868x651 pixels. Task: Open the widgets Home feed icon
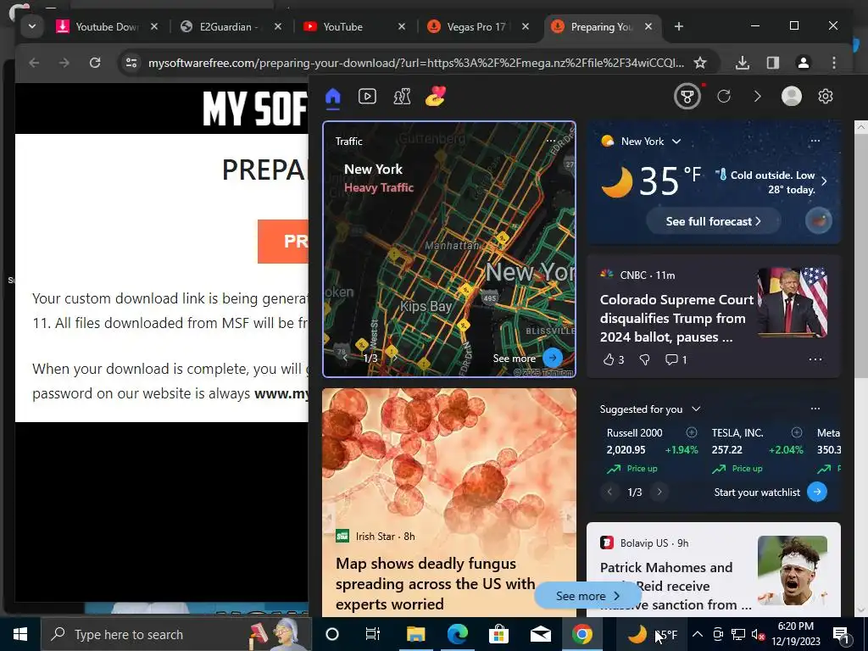pos(332,97)
